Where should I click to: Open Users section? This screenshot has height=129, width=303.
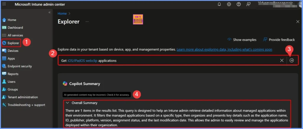12,81
